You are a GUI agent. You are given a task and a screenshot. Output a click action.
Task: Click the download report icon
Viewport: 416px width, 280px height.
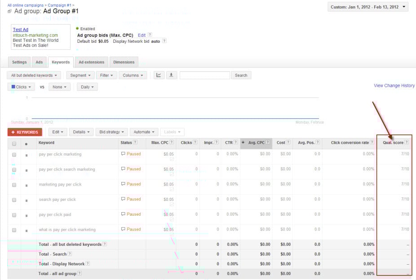pyautogui.click(x=172, y=75)
